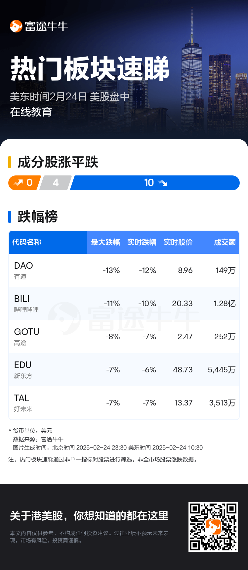The width and height of the screenshot is (248, 570).
Task: Select the 最大跌幅 column header
Action: (105, 242)
